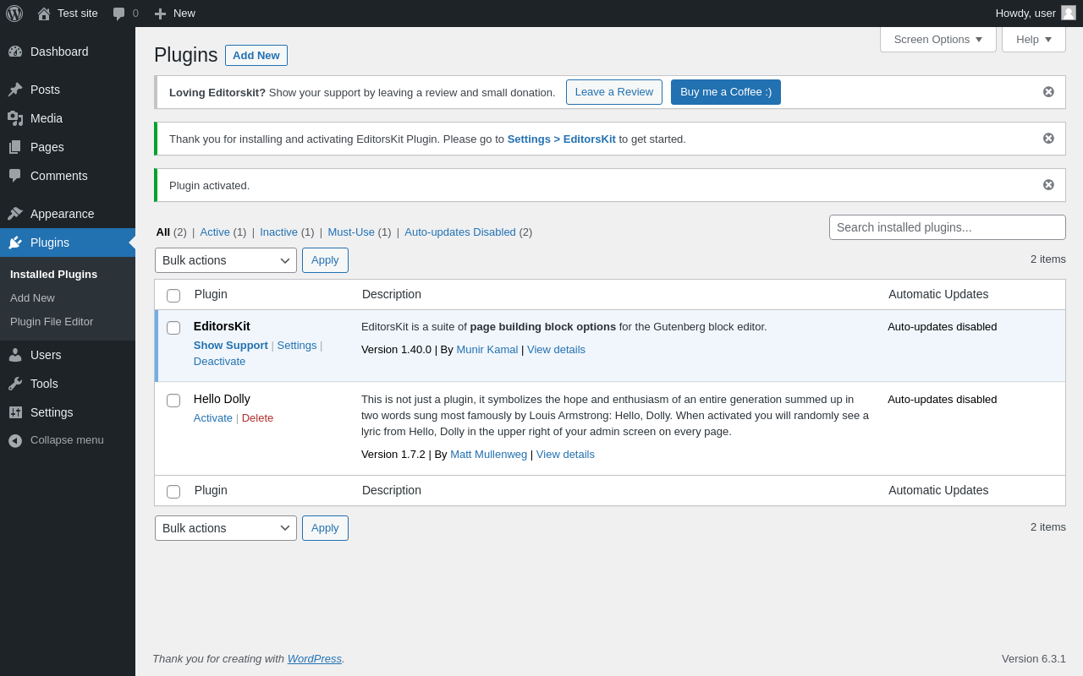Screen dimensions: 1083x676
Task: Open Media via its sidebar icon
Action: (15, 118)
